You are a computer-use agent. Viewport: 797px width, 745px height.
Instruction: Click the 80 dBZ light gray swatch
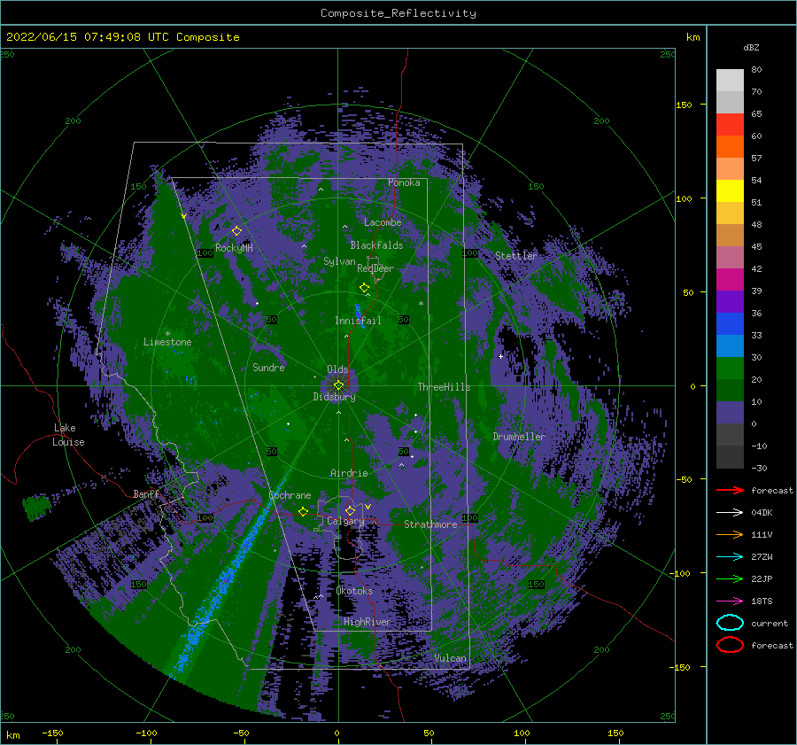(x=730, y=81)
